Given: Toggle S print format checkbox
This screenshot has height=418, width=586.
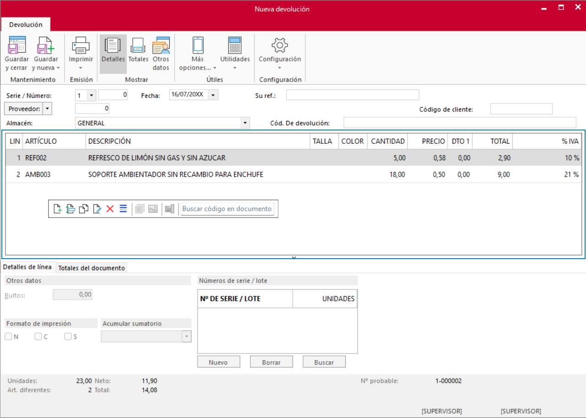Looking at the screenshot, I should (x=68, y=337).
